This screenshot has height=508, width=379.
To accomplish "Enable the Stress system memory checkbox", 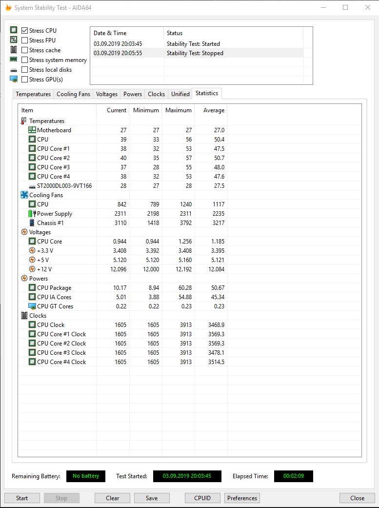I will coord(24,60).
